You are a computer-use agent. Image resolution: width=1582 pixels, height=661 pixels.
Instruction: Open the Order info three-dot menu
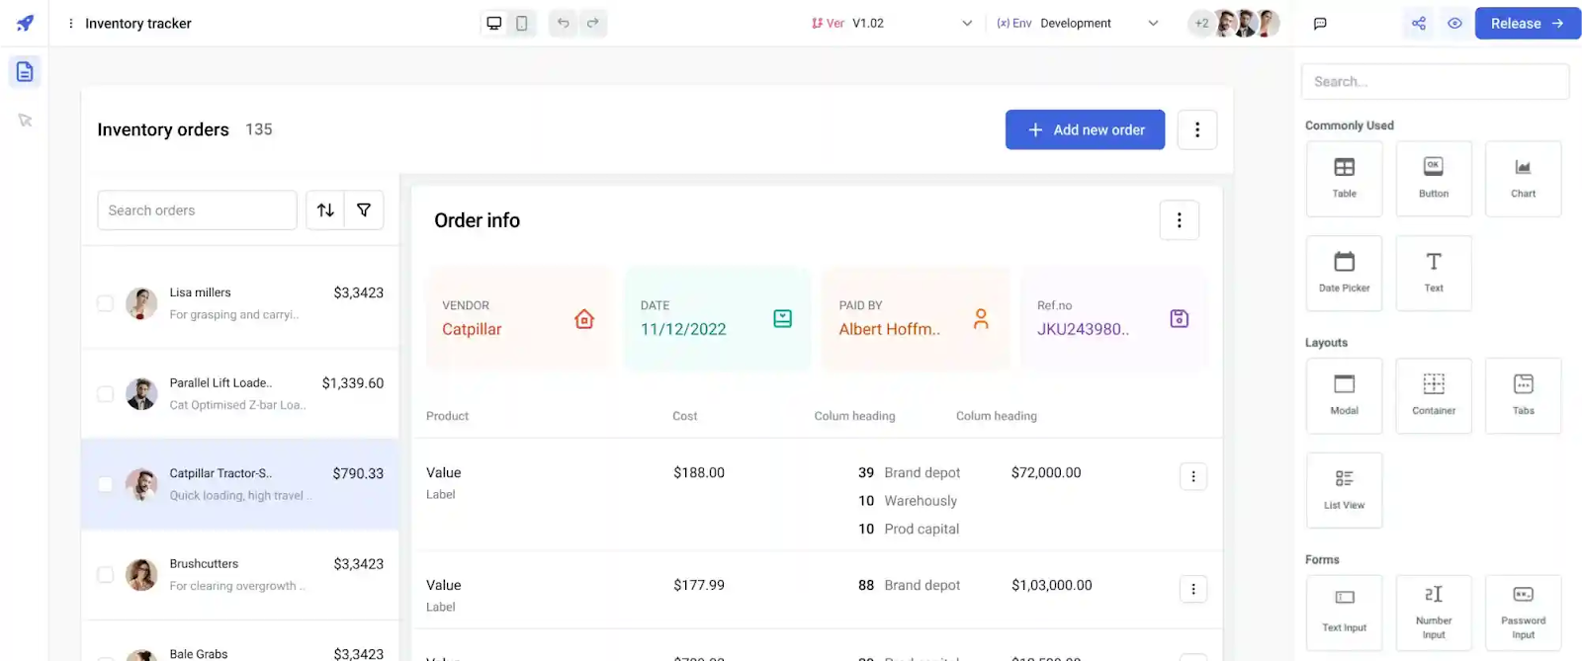[x=1179, y=220]
